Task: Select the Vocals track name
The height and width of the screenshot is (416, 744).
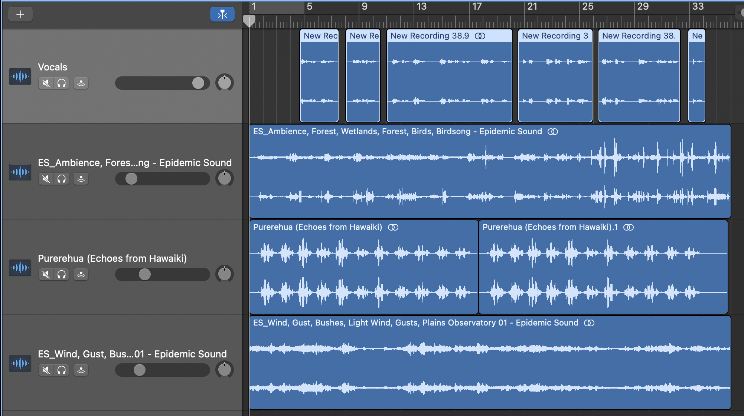Action: (x=53, y=67)
